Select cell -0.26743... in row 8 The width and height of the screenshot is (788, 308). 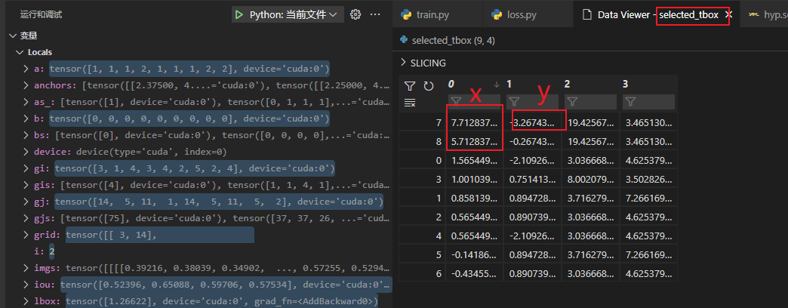(x=532, y=141)
